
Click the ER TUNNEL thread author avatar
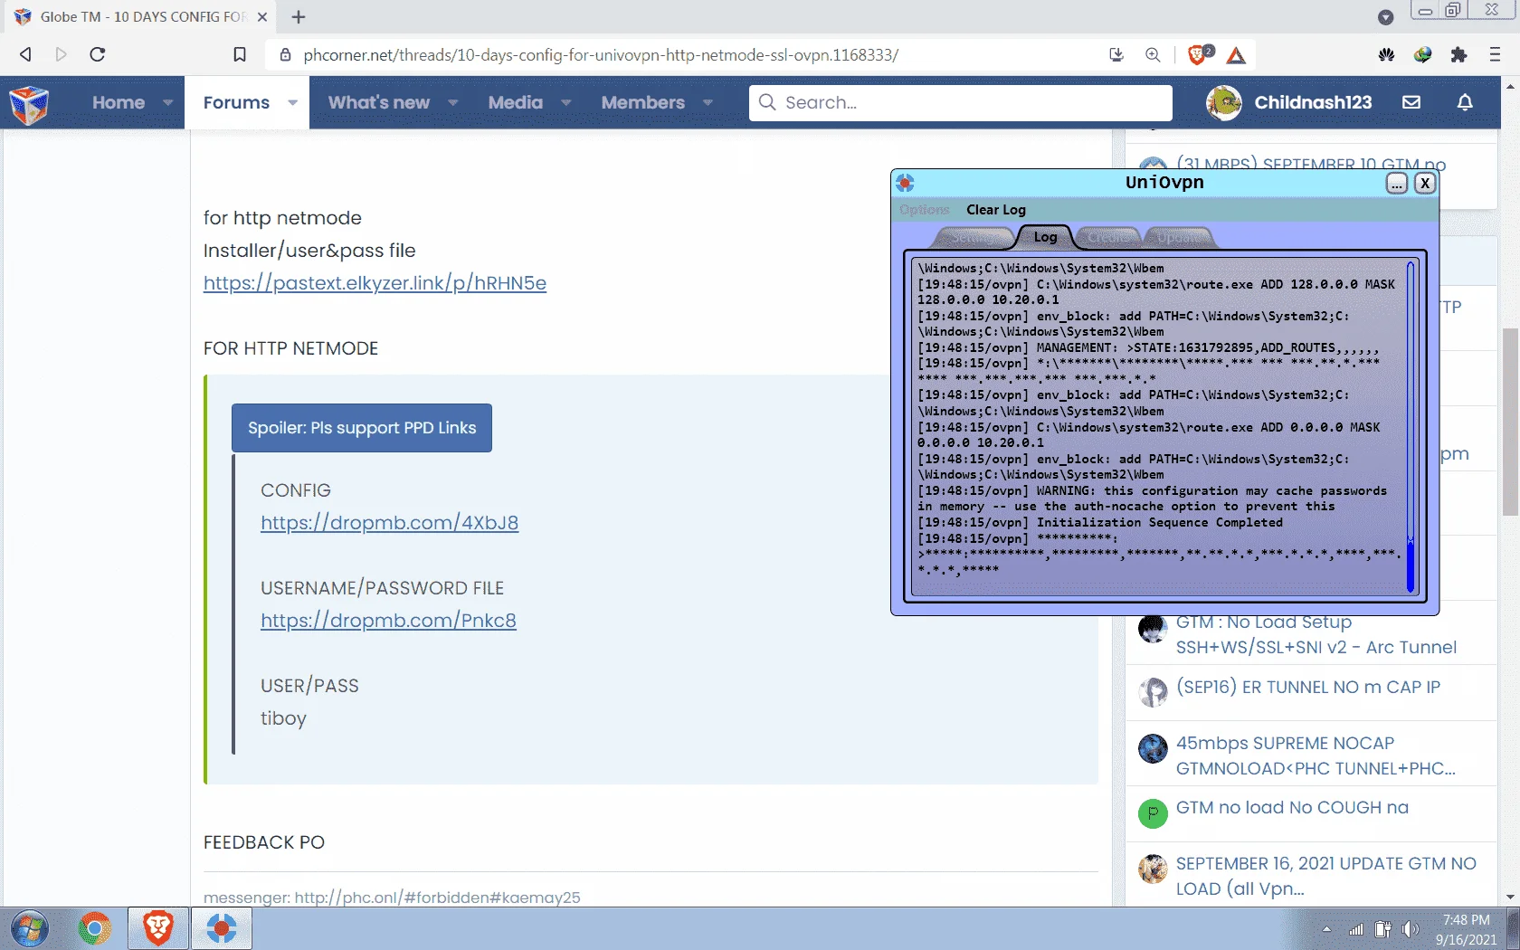pyautogui.click(x=1153, y=692)
